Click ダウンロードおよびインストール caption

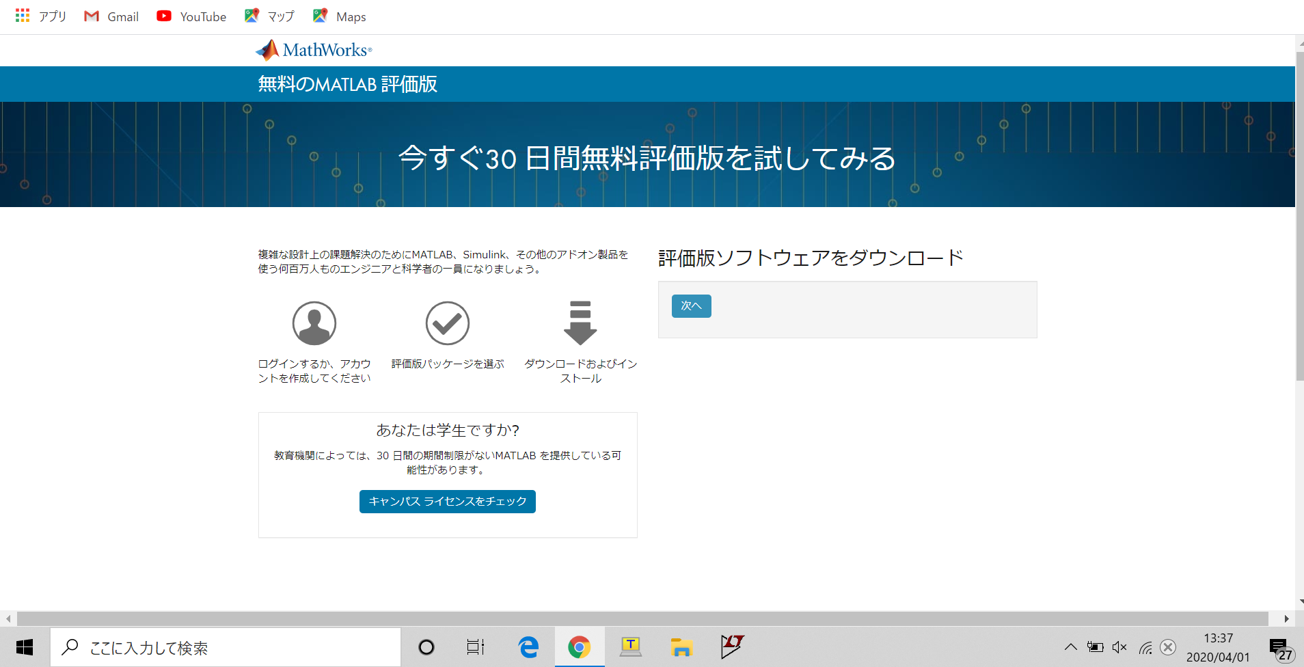(581, 371)
